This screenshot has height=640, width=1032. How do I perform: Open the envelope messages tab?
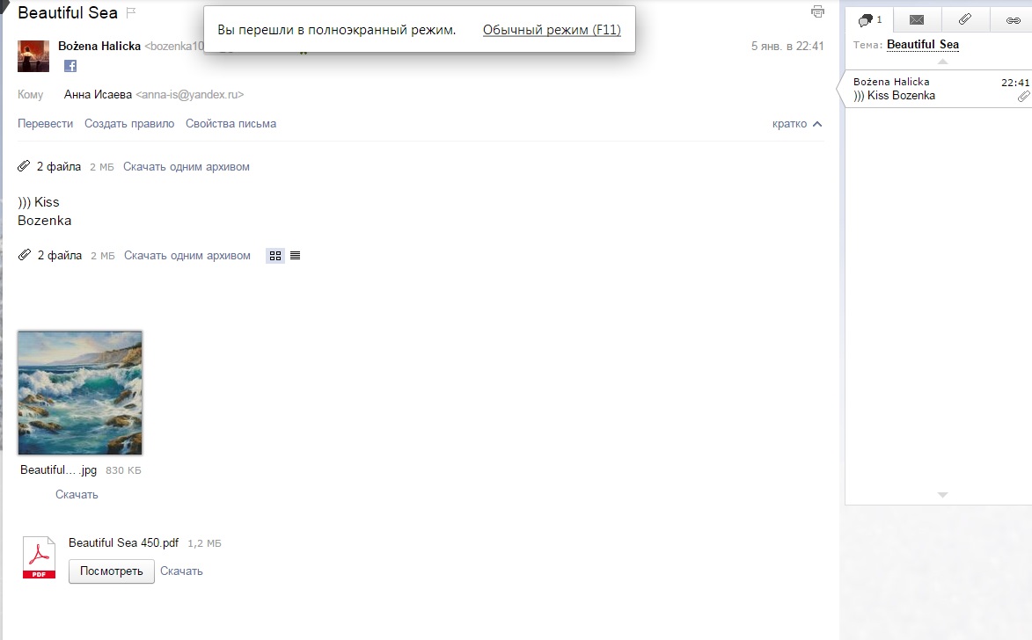click(917, 19)
